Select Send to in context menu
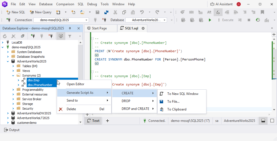The height and width of the screenshot is (141, 277). [84, 100]
